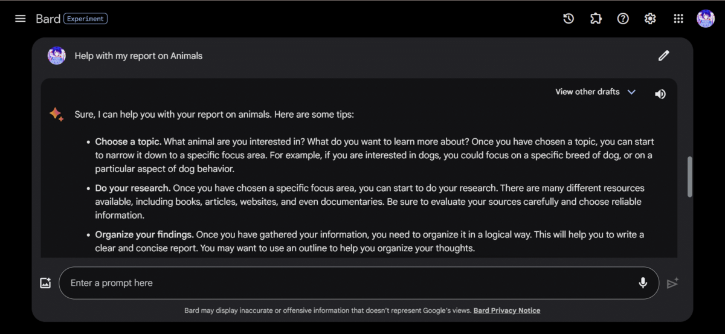Click the user avatar beside the prompt
Image resolution: width=725 pixels, height=334 pixels.
click(x=57, y=56)
